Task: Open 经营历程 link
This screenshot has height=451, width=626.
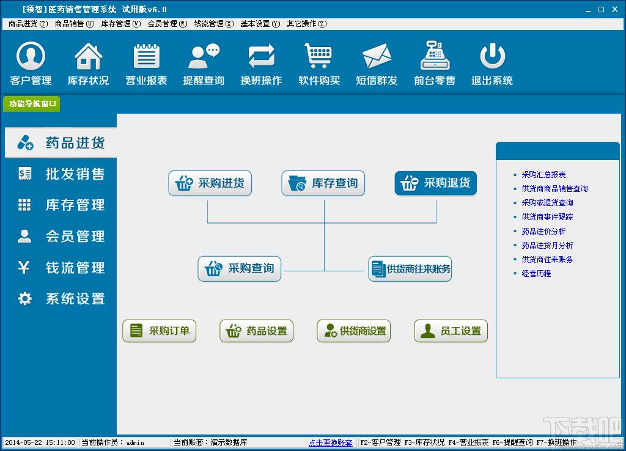Action: [536, 274]
